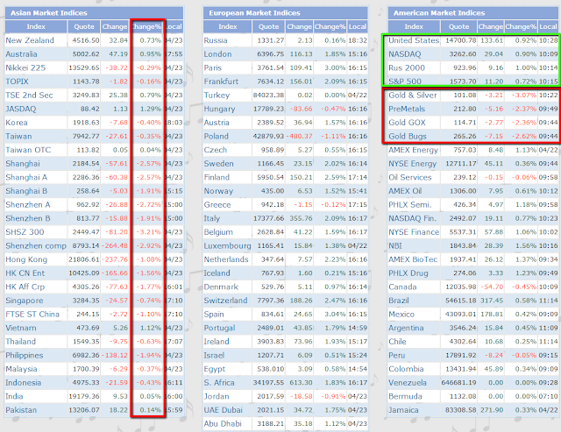
Task: Click London's quote value 6396.75
Action: pos(271,54)
